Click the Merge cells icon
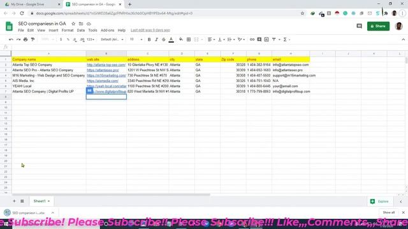 [x=196, y=39]
